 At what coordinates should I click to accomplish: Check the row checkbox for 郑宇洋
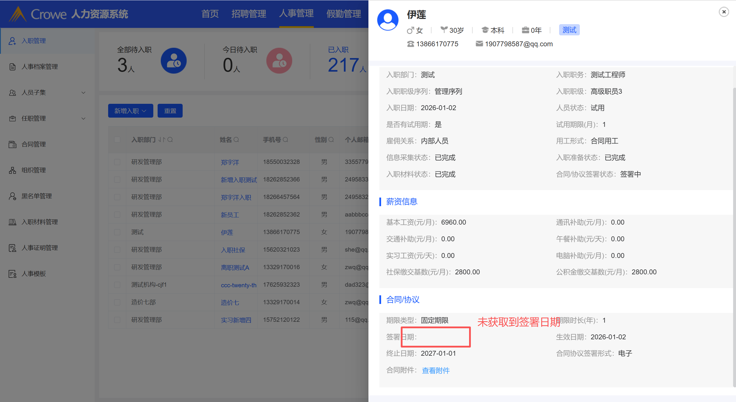[x=117, y=162]
